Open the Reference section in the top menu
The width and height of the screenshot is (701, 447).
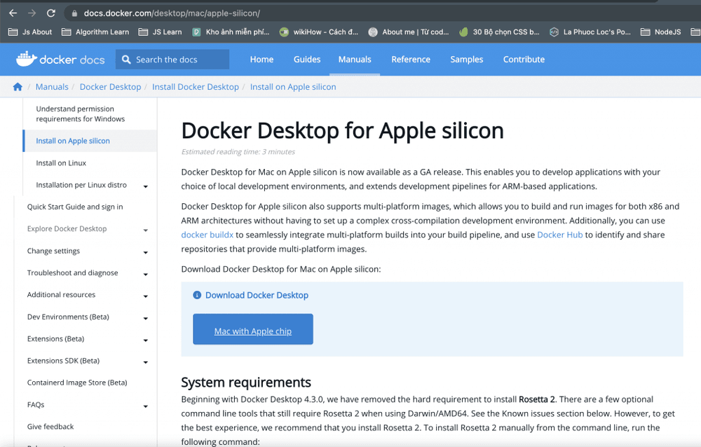[411, 60]
